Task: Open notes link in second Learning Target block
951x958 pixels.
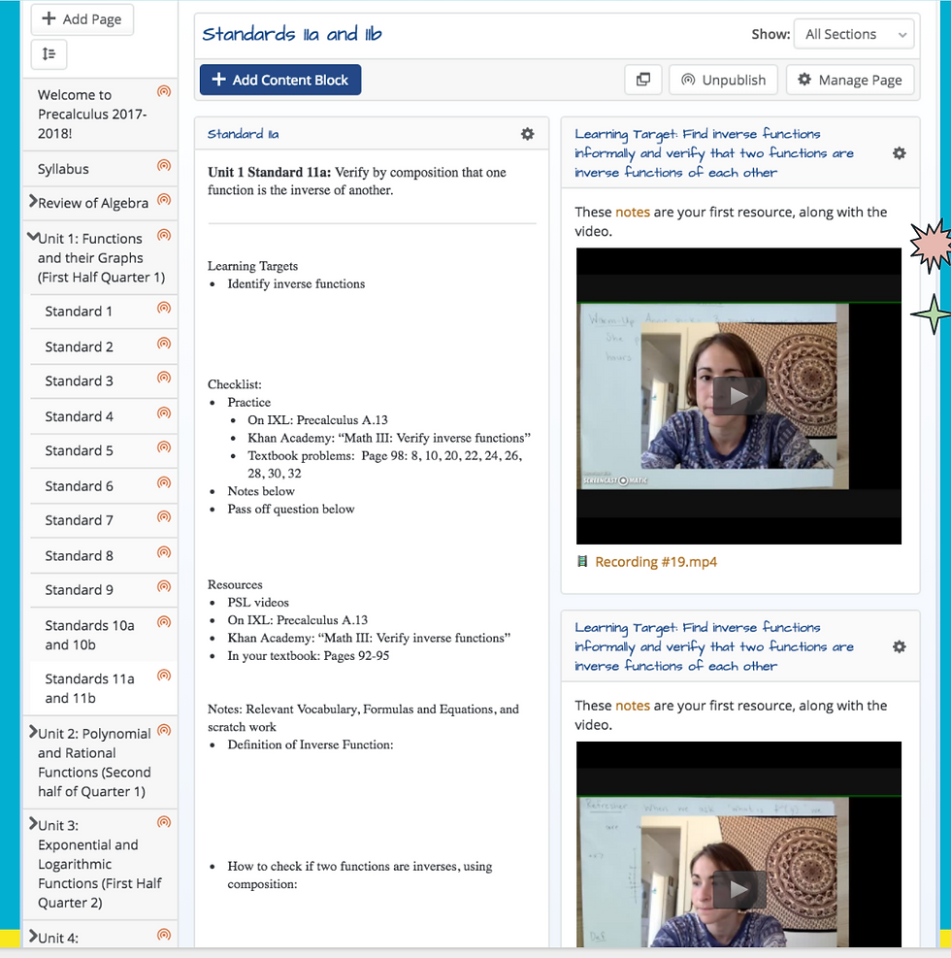Action: (x=632, y=706)
